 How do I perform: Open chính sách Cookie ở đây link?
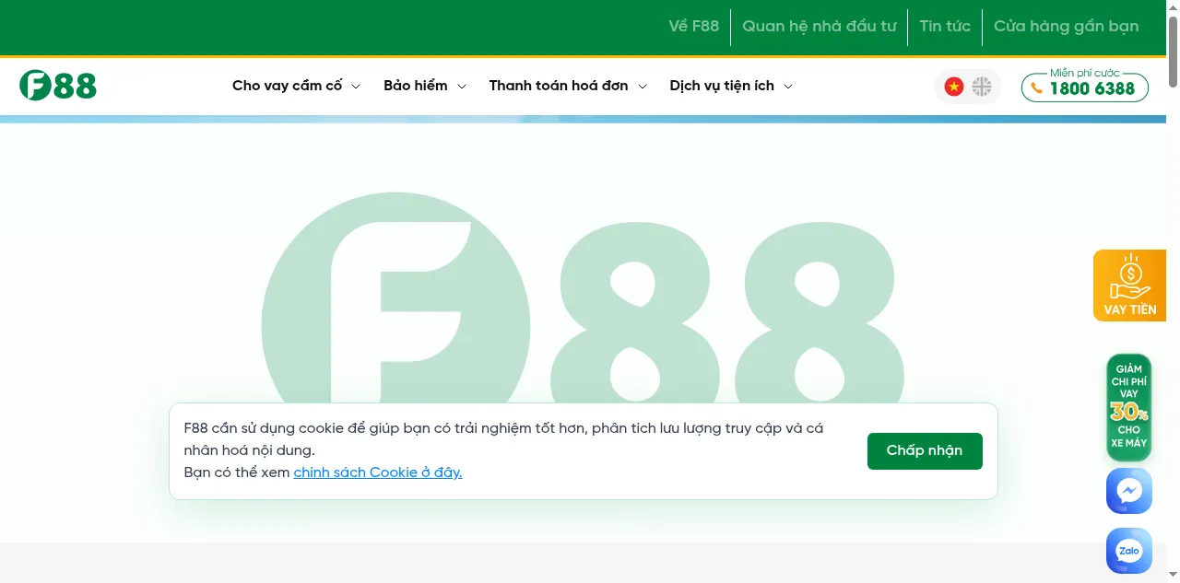[378, 472]
